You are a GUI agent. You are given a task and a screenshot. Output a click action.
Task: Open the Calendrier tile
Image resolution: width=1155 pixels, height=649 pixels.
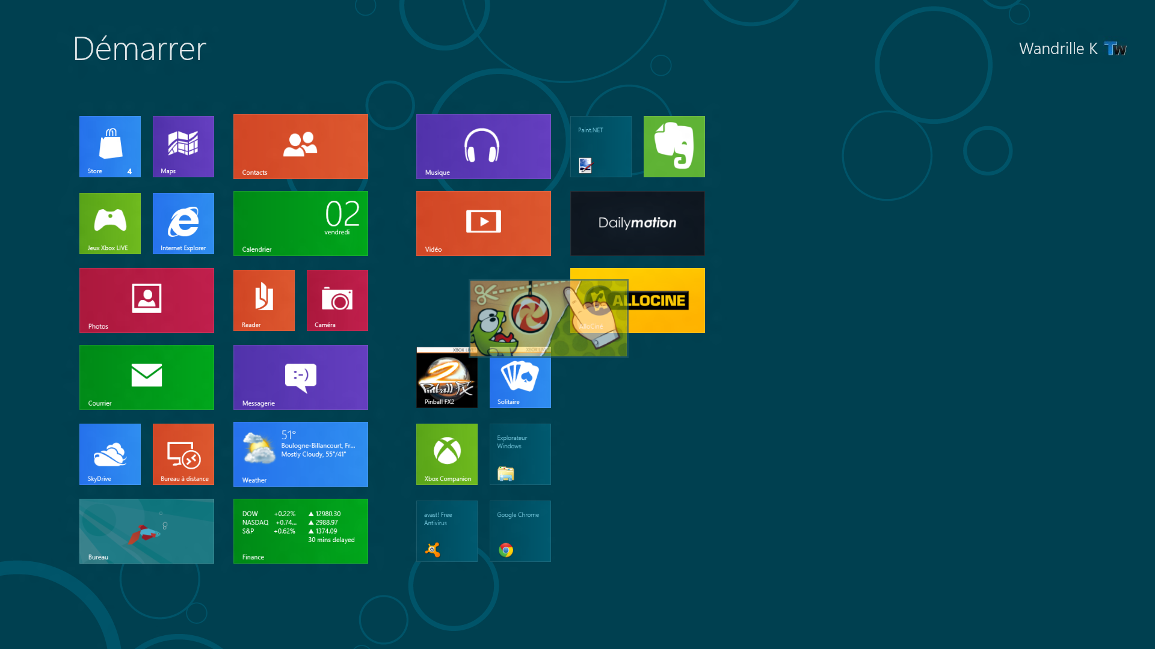point(301,224)
